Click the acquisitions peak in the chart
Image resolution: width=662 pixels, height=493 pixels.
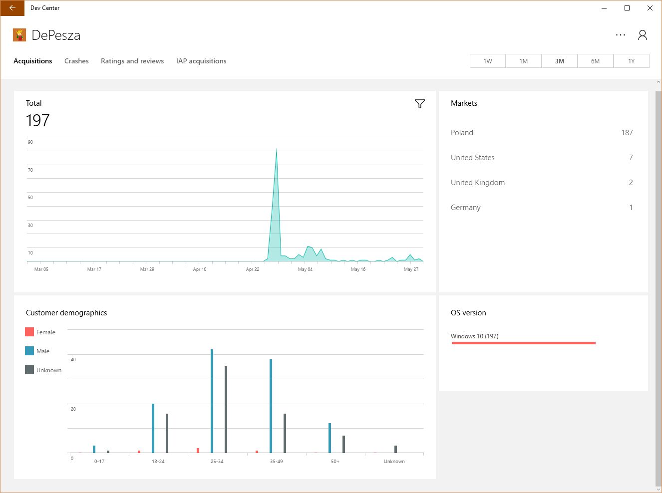[x=277, y=149]
